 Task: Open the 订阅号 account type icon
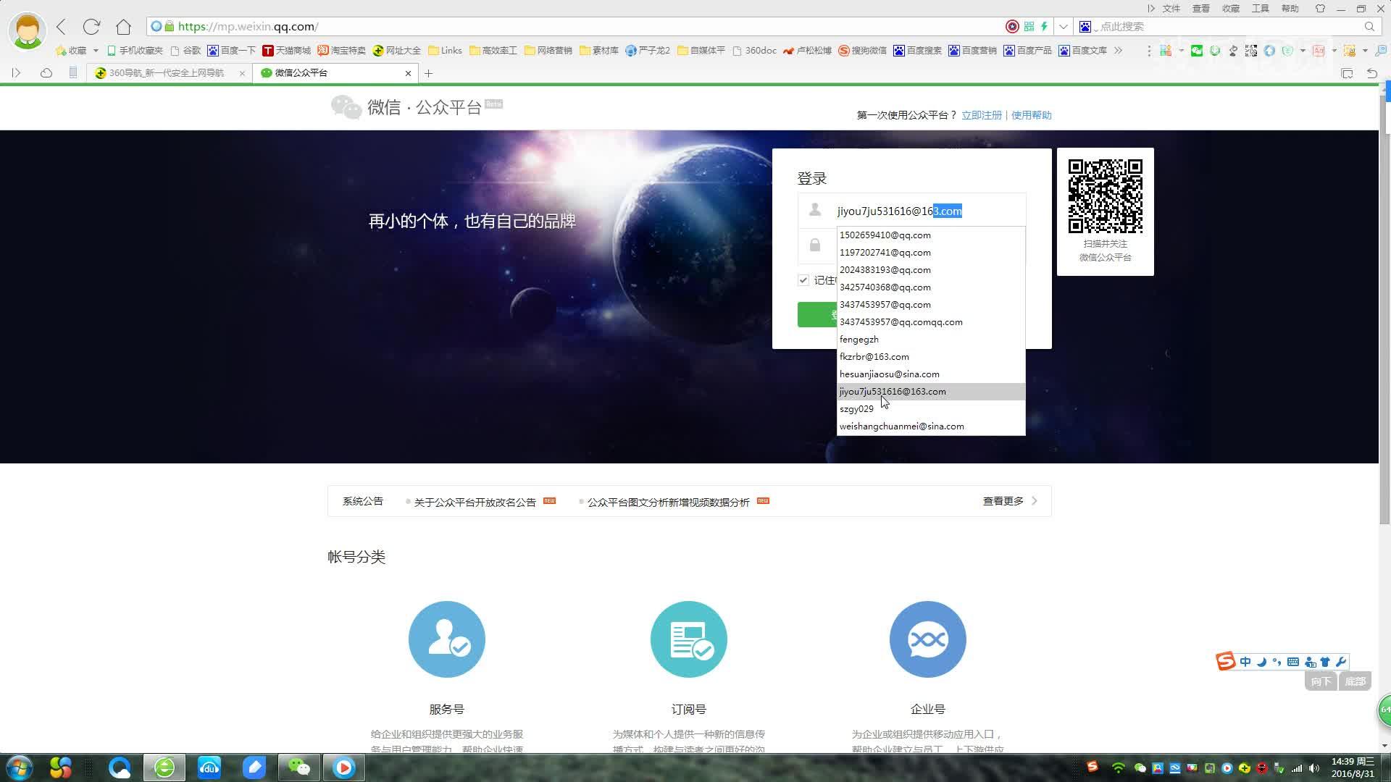tap(688, 639)
